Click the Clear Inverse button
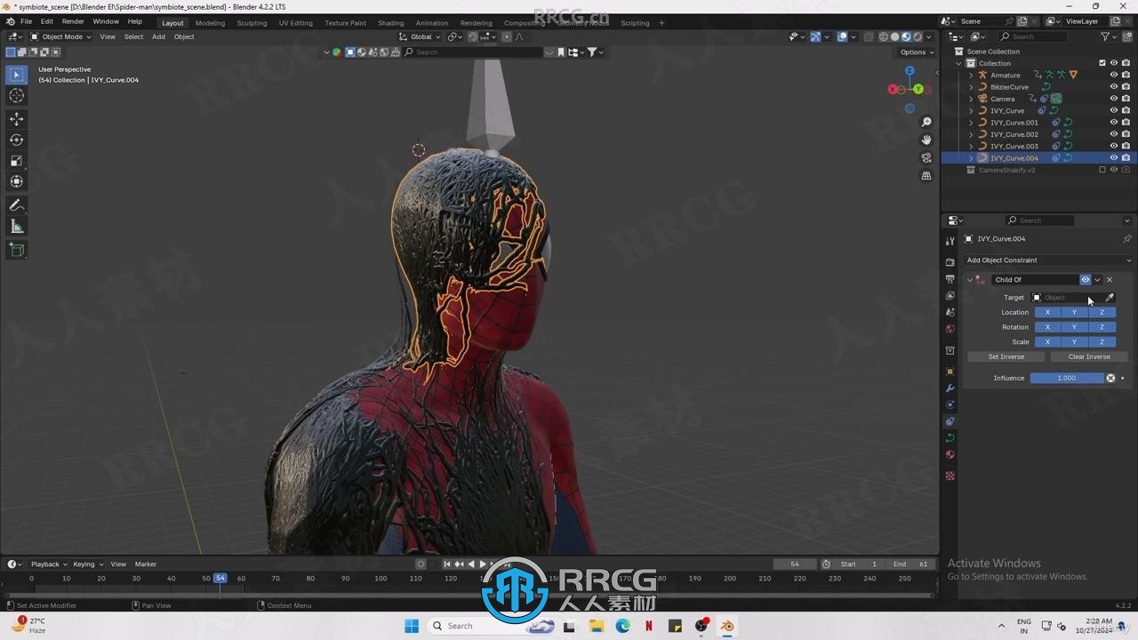 (1089, 356)
